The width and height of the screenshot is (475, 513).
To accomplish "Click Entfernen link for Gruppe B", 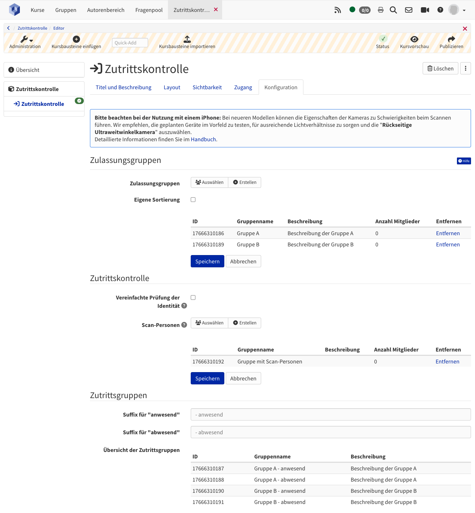I will 448,245.
